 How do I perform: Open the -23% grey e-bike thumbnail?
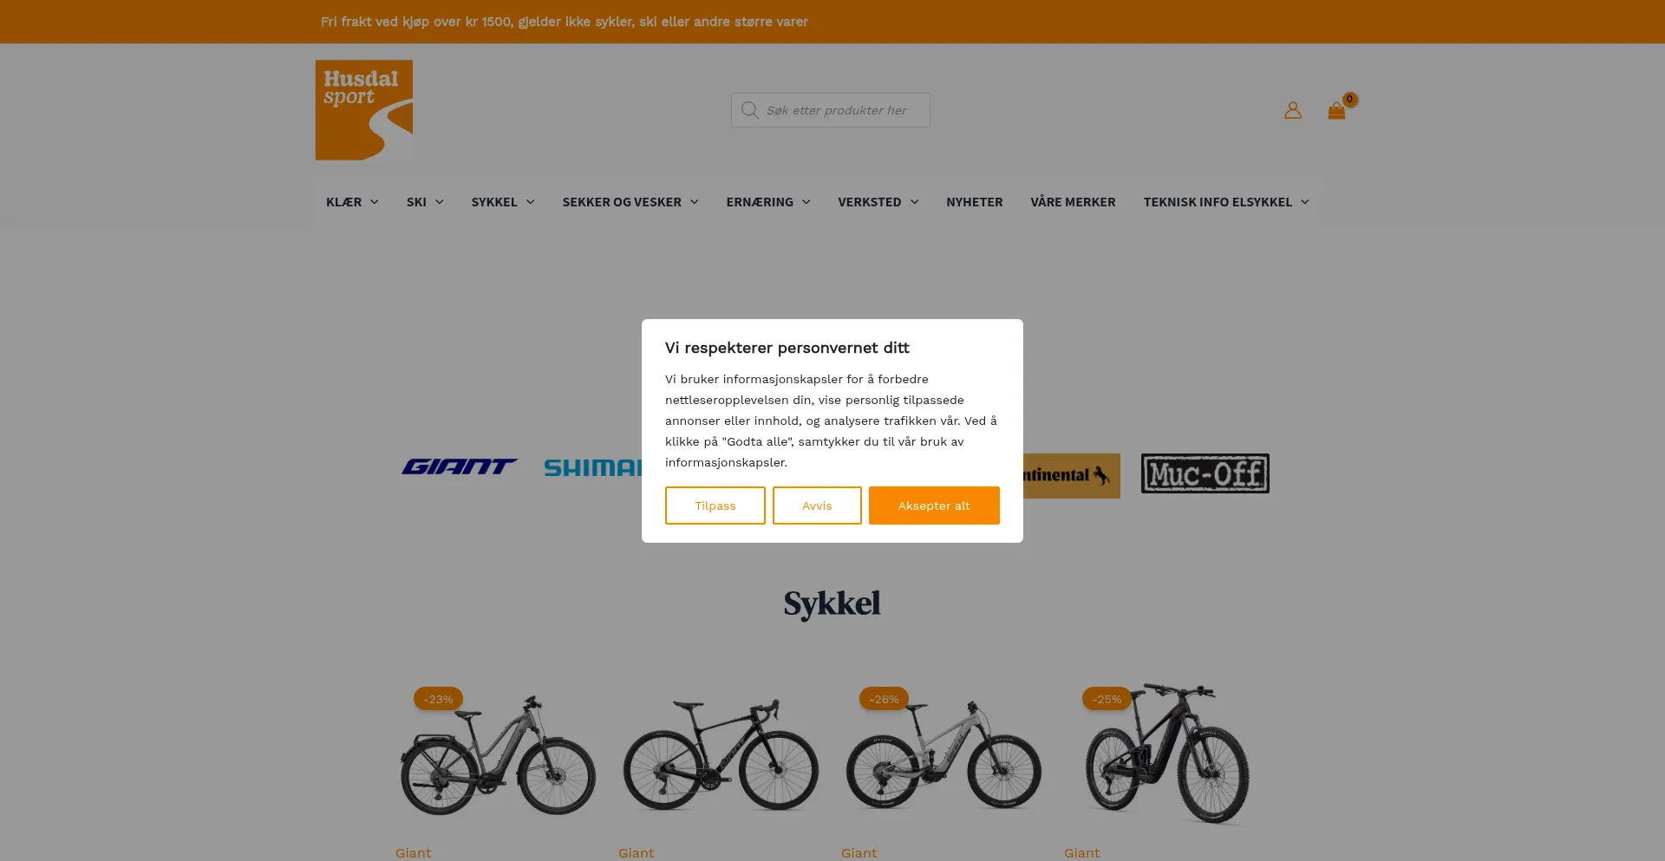(498, 753)
